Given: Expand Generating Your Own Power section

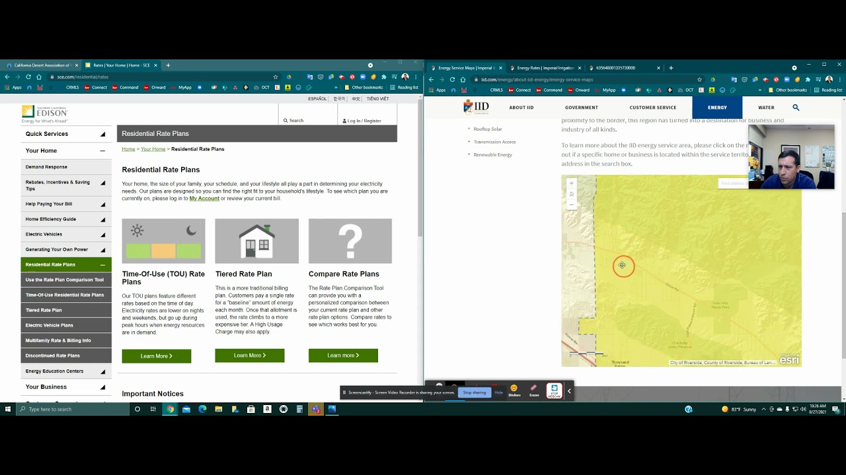Looking at the screenshot, I should point(102,250).
